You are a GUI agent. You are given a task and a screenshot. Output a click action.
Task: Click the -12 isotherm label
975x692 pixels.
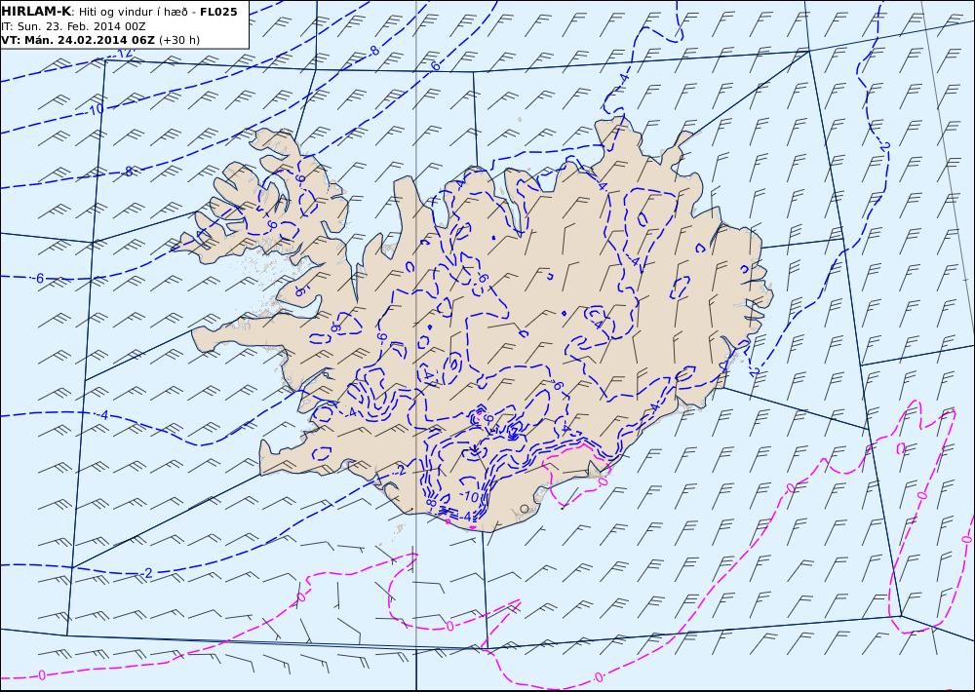pos(123,54)
